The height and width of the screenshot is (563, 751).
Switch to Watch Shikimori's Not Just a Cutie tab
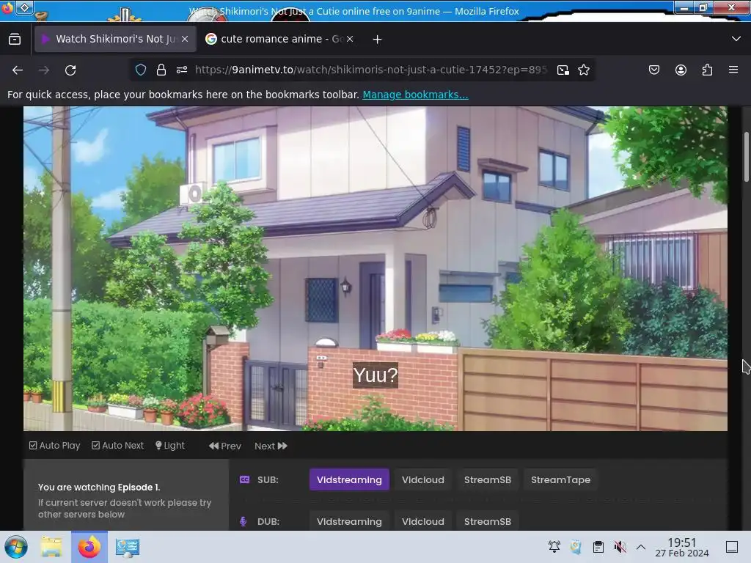pos(115,39)
